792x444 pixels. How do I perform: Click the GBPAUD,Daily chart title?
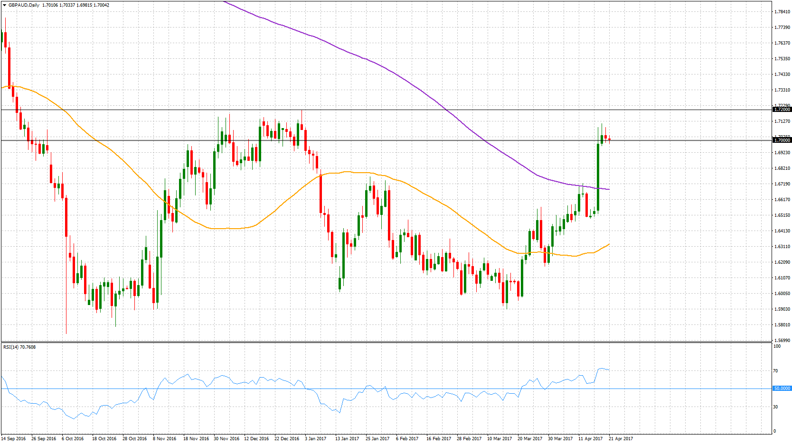click(24, 5)
